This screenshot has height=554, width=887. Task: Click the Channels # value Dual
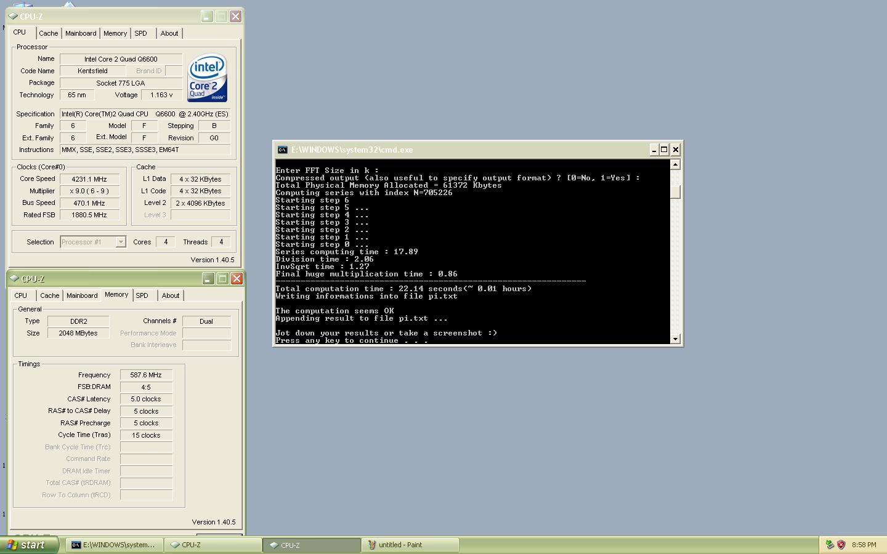coord(206,321)
